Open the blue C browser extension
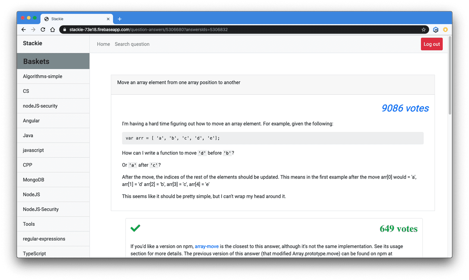The width and height of the screenshot is (469, 280). 436,30
